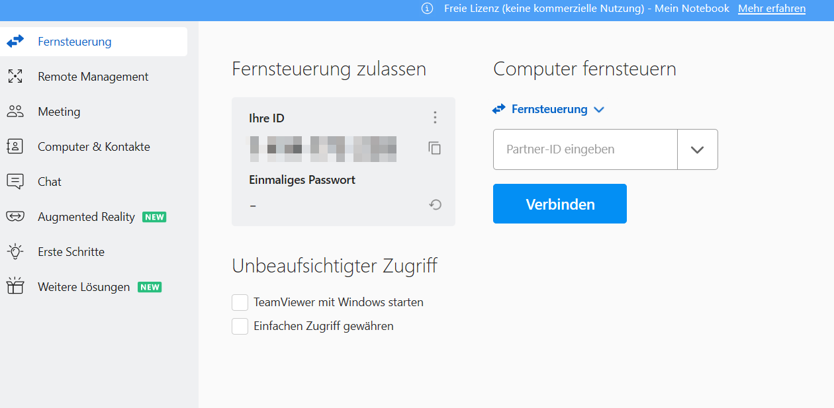Enable TeamViewer mit Windows starten checkbox
This screenshot has height=408, width=834.
(240, 303)
